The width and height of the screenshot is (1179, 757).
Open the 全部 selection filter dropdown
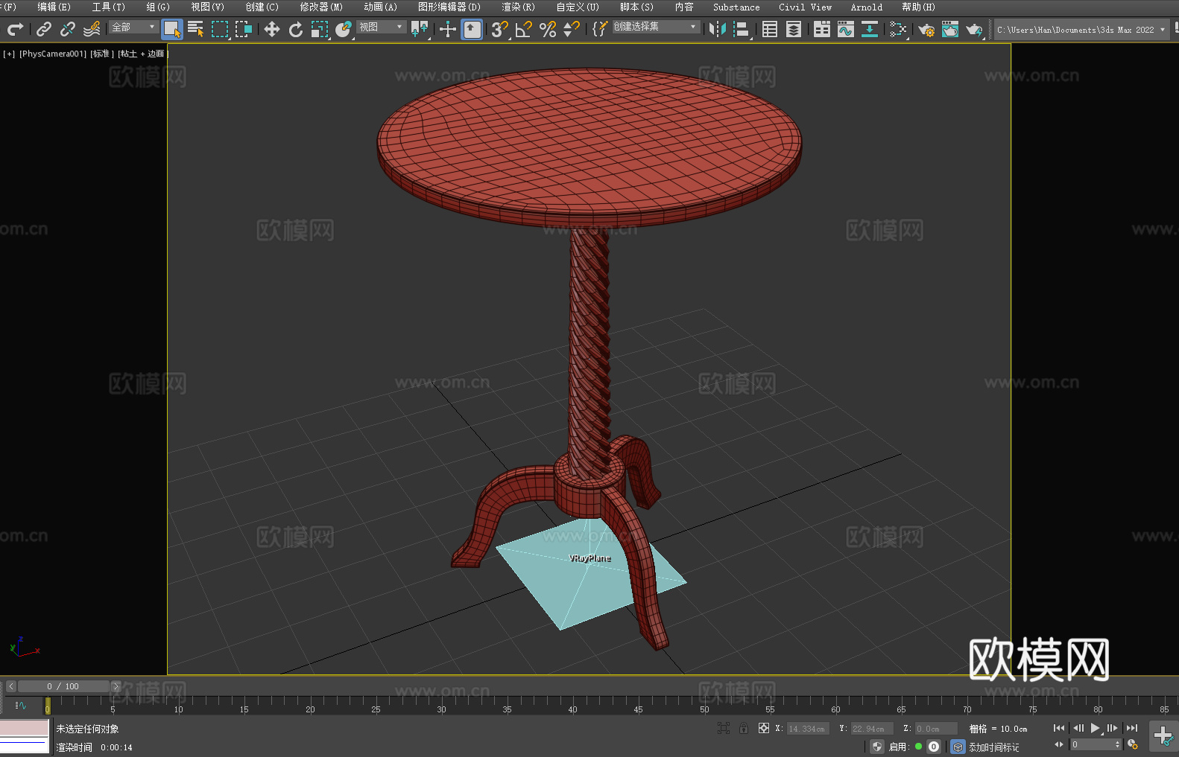(x=134, y=28)
